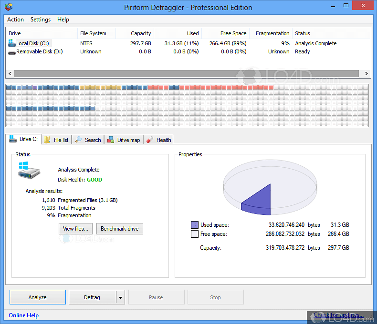Screen dimensions: 377x324
Task: Sort by the File System column header
Action: coord(97,33)
